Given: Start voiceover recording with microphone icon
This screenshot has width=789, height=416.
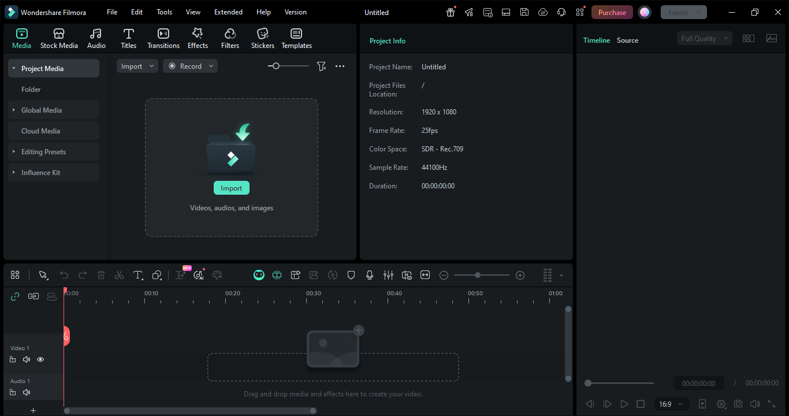Looking at the screenshot, I should point(370,276).
